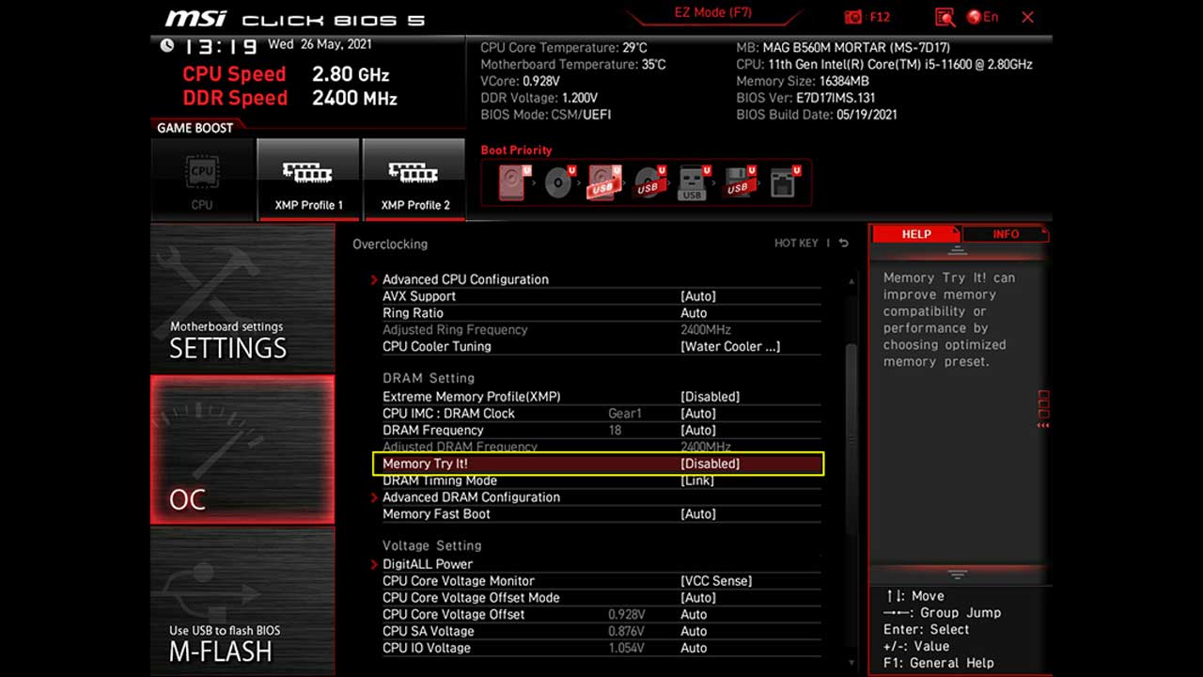Expand DigitALL Power submenu
The image size is (1203, 677).
point(428,564)
